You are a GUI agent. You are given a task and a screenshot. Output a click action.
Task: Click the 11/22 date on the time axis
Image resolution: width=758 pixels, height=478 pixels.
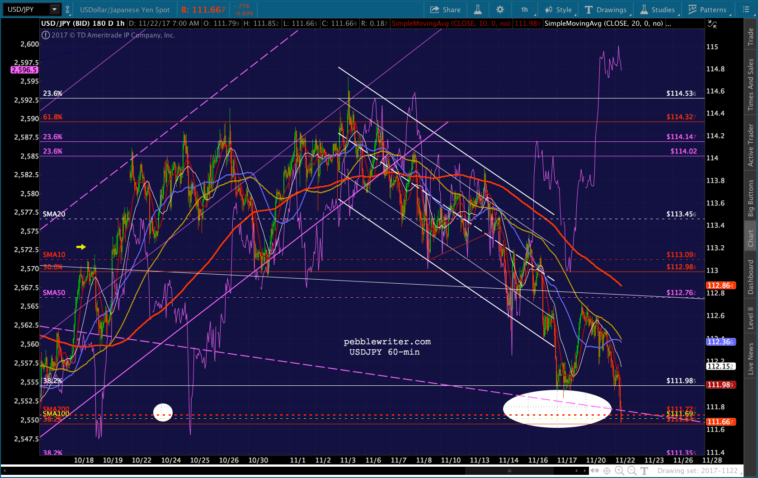(625, 460)
